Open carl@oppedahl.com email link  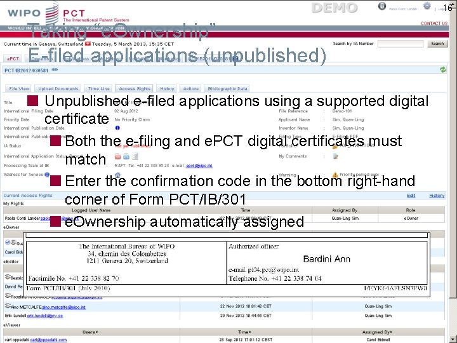tap(48, 340)
